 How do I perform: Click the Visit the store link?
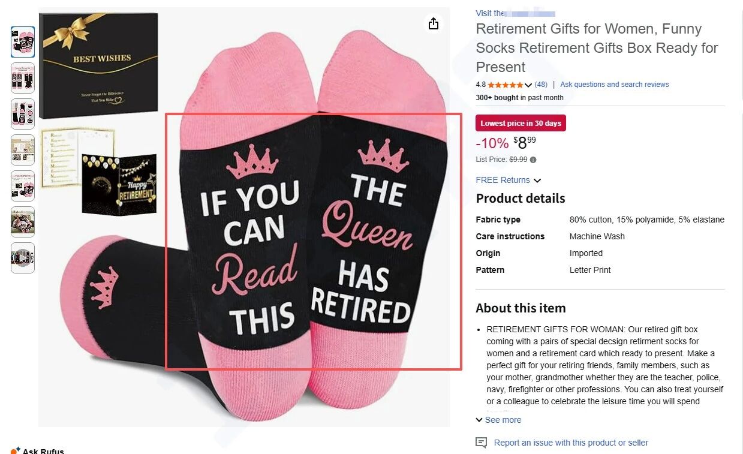(515, 13)
